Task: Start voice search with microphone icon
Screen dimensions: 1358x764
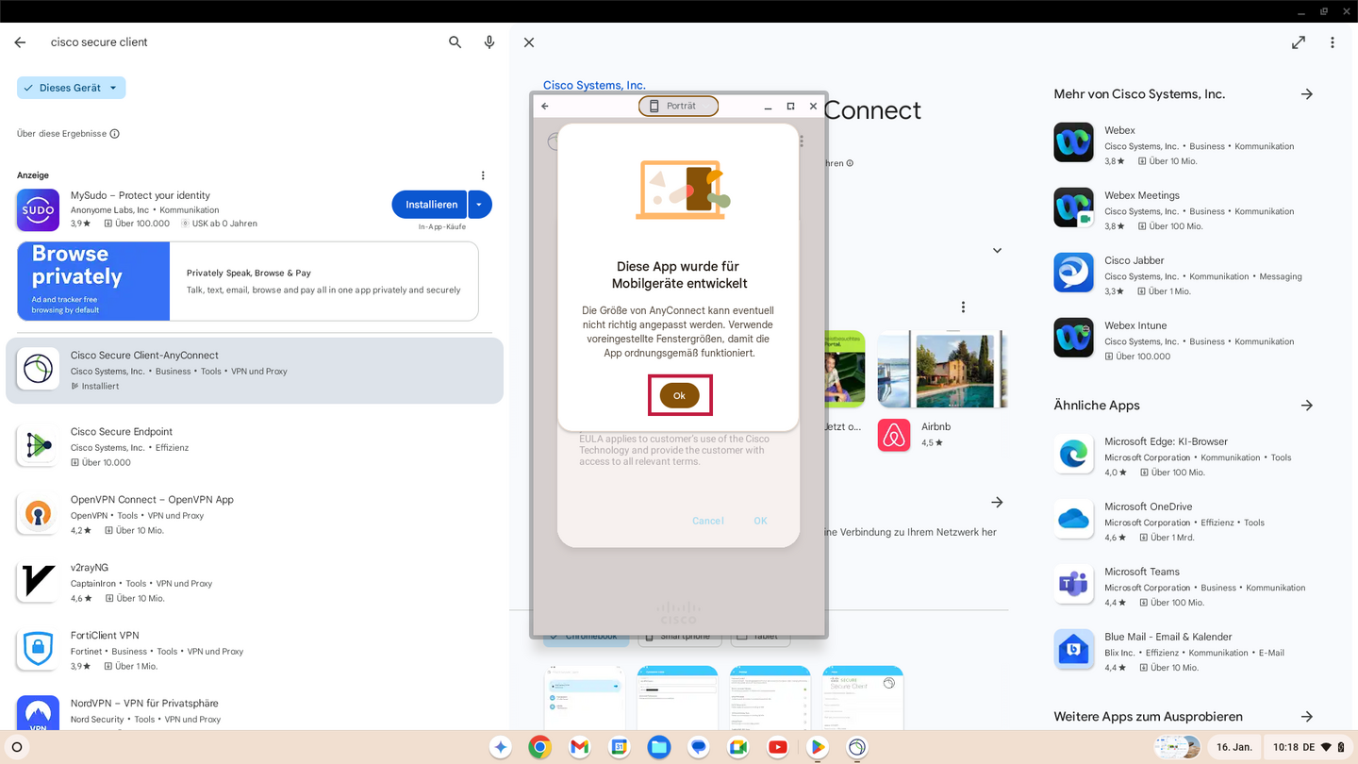Action: pyautogui.click(x=489, y=42)
